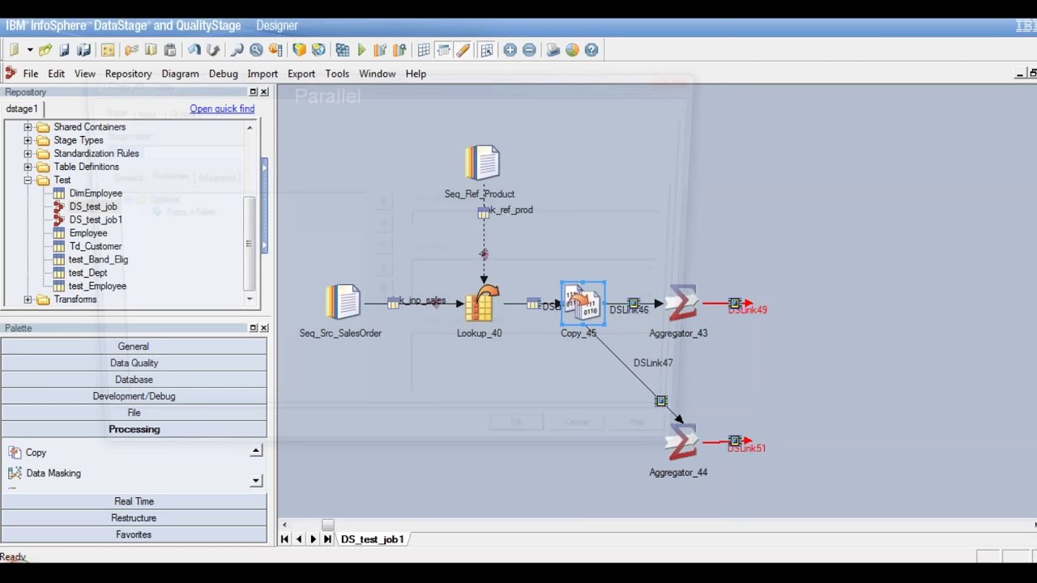Click the Generate Report pie-chart icon
The image size is (1037, 583).
pos(573,50)
